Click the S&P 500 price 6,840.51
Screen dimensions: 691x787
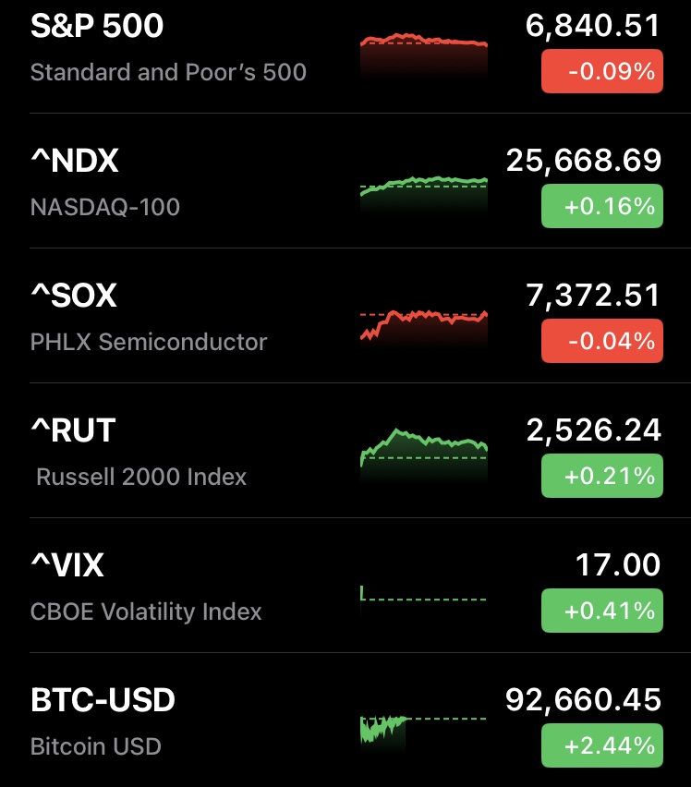point(593,27)
